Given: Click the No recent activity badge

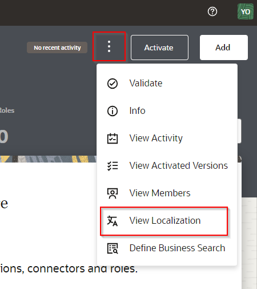Looking at the screenshot, I should click(x=57, y=47).
